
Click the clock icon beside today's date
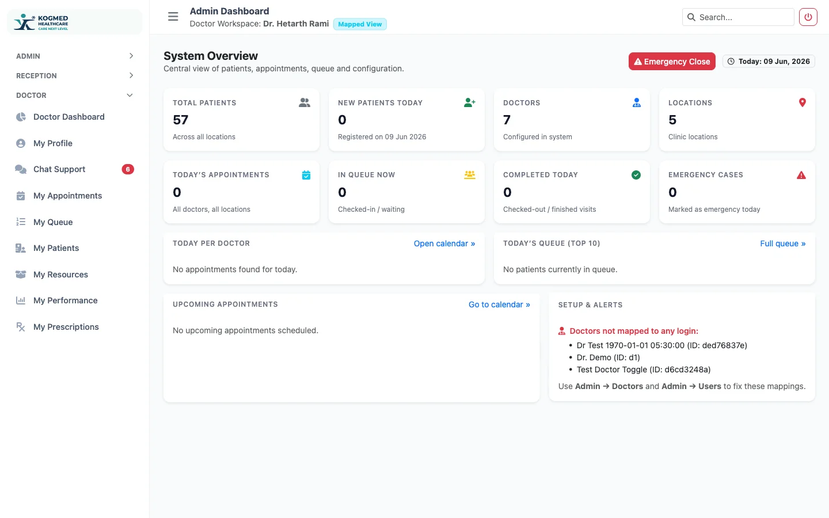pos(731,62)
